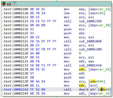Click operand [ebp+var_18]
Viewport: 113px width, 98px height.
point(100,93)
